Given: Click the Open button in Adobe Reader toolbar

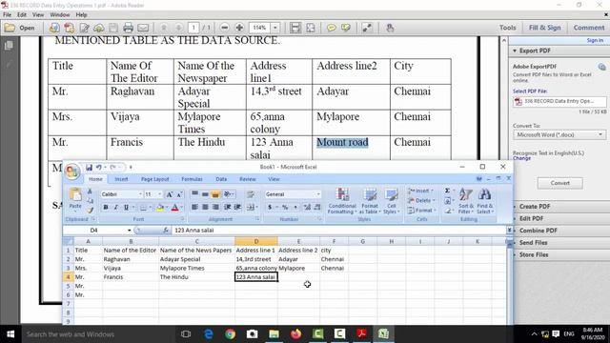Looking at the screenshot, I should click(x=19, y=28).
